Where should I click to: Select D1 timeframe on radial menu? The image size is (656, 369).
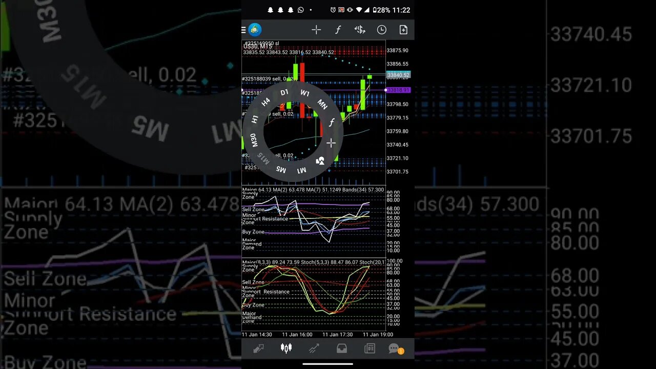(284, 93)
